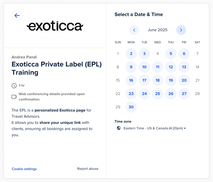Screen dimensions: 213x182
Task: Pick Friday June 6 date
Action: pos(184,54)
